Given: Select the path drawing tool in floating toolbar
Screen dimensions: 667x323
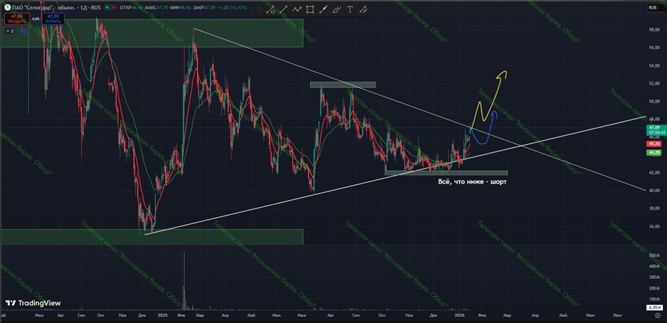Looking at the screenshot, I should tap(270, 9).
